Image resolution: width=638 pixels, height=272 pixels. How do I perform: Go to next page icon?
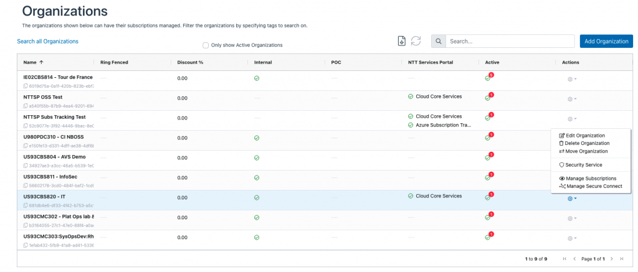611,258
